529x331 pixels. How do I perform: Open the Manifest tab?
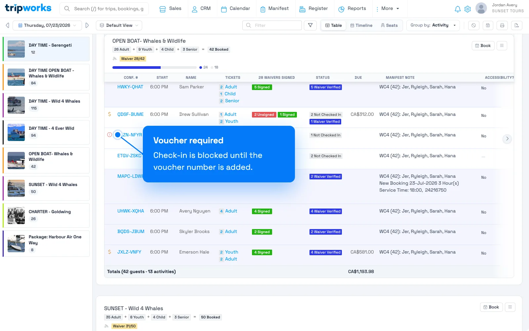pyautogui.click(x=274, y=9)
